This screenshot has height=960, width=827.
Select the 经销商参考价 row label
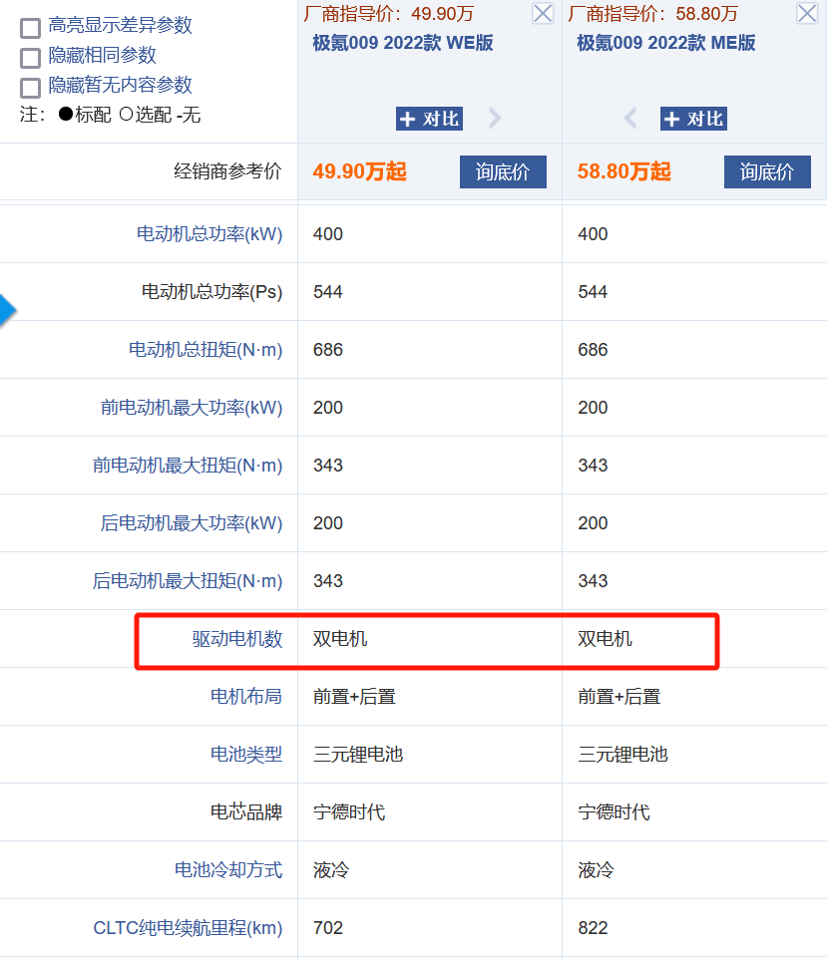pyautogui.click(x=227, y=171)
